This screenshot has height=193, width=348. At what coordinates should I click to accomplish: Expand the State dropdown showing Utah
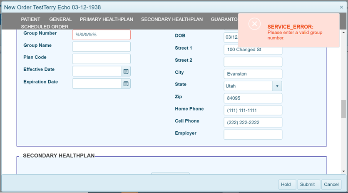277,86
